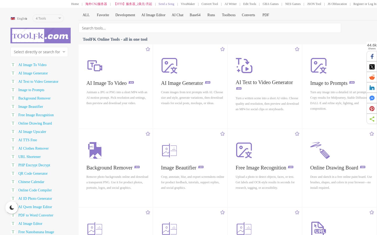Screen dimensions: 377x235
Task: Share on Pinterest via side share bar
Action: [372, 109]
